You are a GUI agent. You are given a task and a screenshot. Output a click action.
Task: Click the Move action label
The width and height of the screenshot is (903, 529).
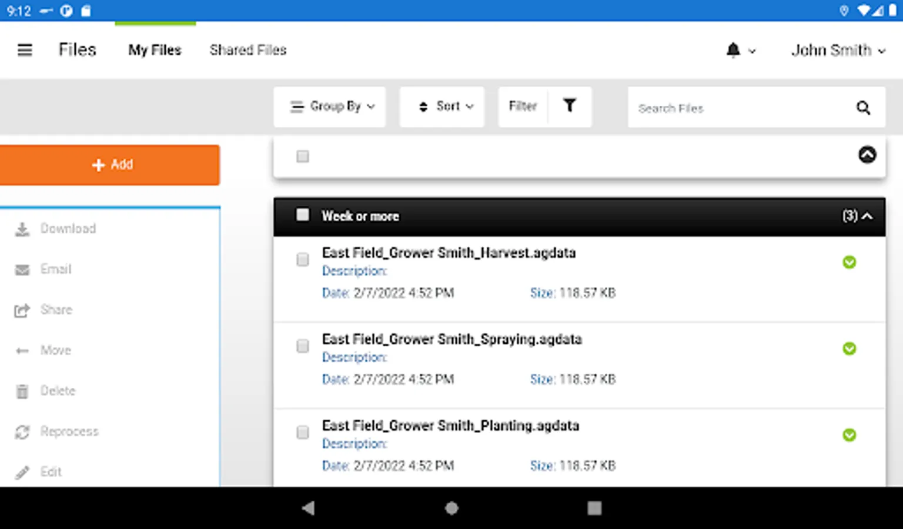pyautogui.click(x=56, y=350)
